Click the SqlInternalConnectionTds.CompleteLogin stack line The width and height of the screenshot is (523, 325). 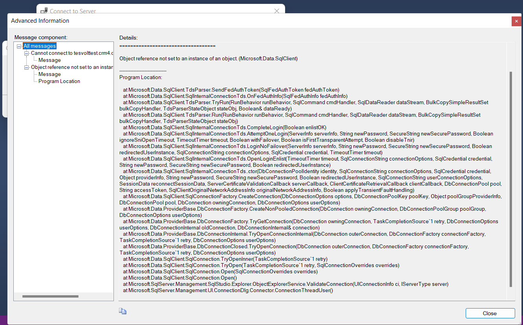click(225, 128)
